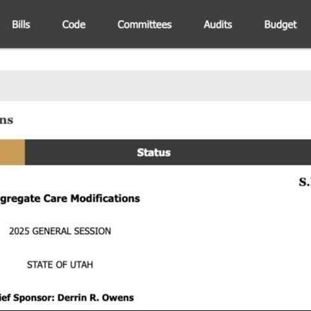Open the Budget menu
Viewport: 311px width, 311px height.
281,25
